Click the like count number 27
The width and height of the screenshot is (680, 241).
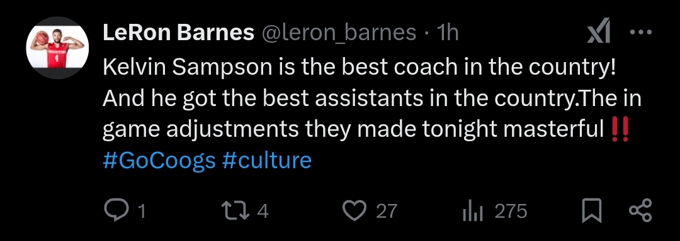click(387, 212)
